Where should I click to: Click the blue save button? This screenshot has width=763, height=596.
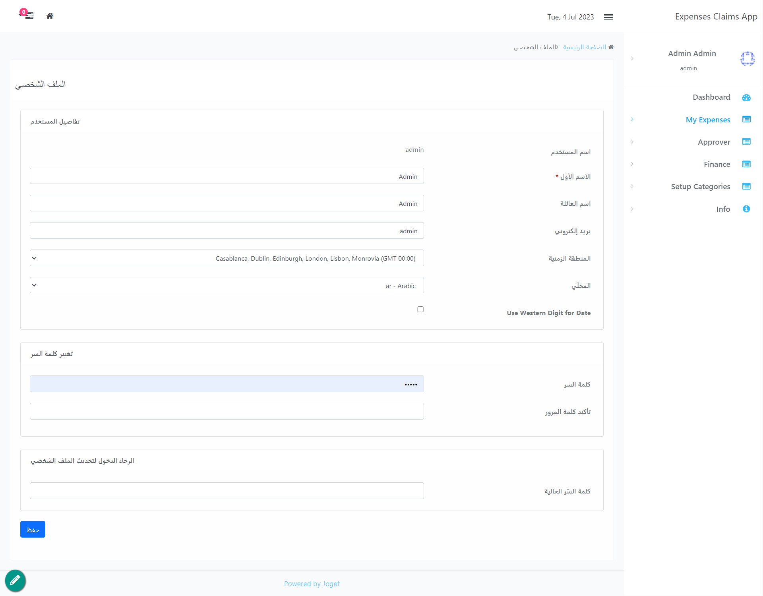point(33,529)
